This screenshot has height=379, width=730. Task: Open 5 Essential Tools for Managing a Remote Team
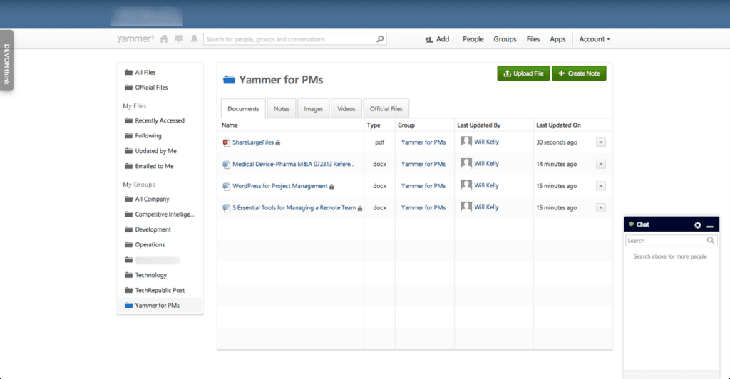[x=294, y=207]
